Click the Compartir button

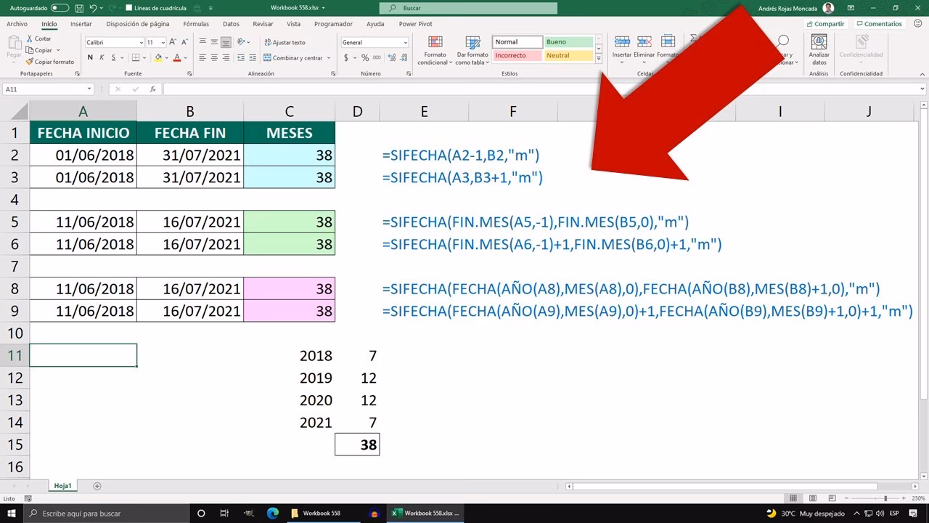tap(825, 23)
